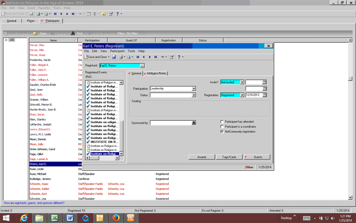Open the empty Status dropdown
Image resolution: width=356 pixels, height=223 pixels.
point(194,95)
